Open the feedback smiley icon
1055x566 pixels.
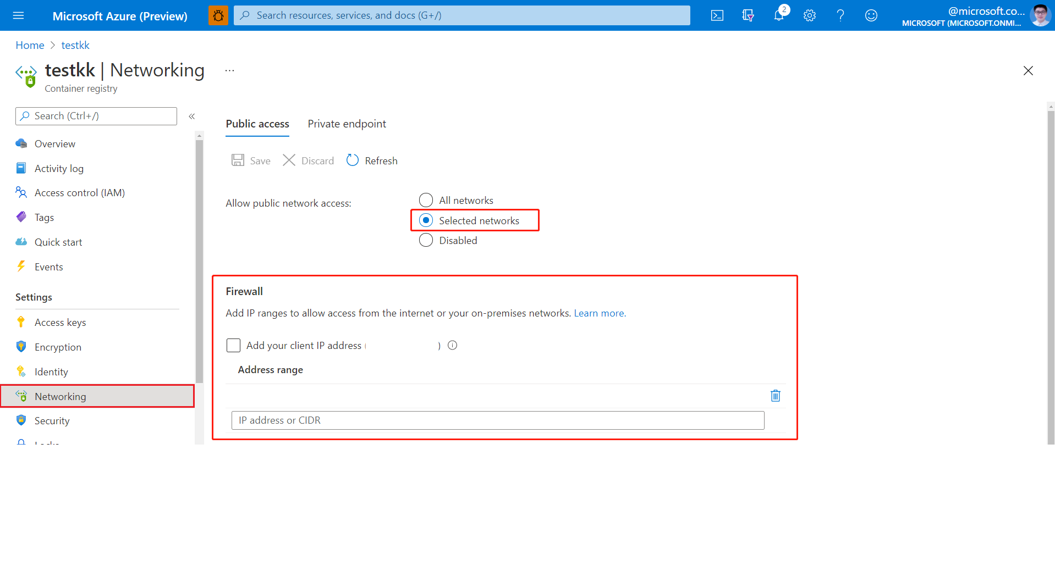pos(871,15)
